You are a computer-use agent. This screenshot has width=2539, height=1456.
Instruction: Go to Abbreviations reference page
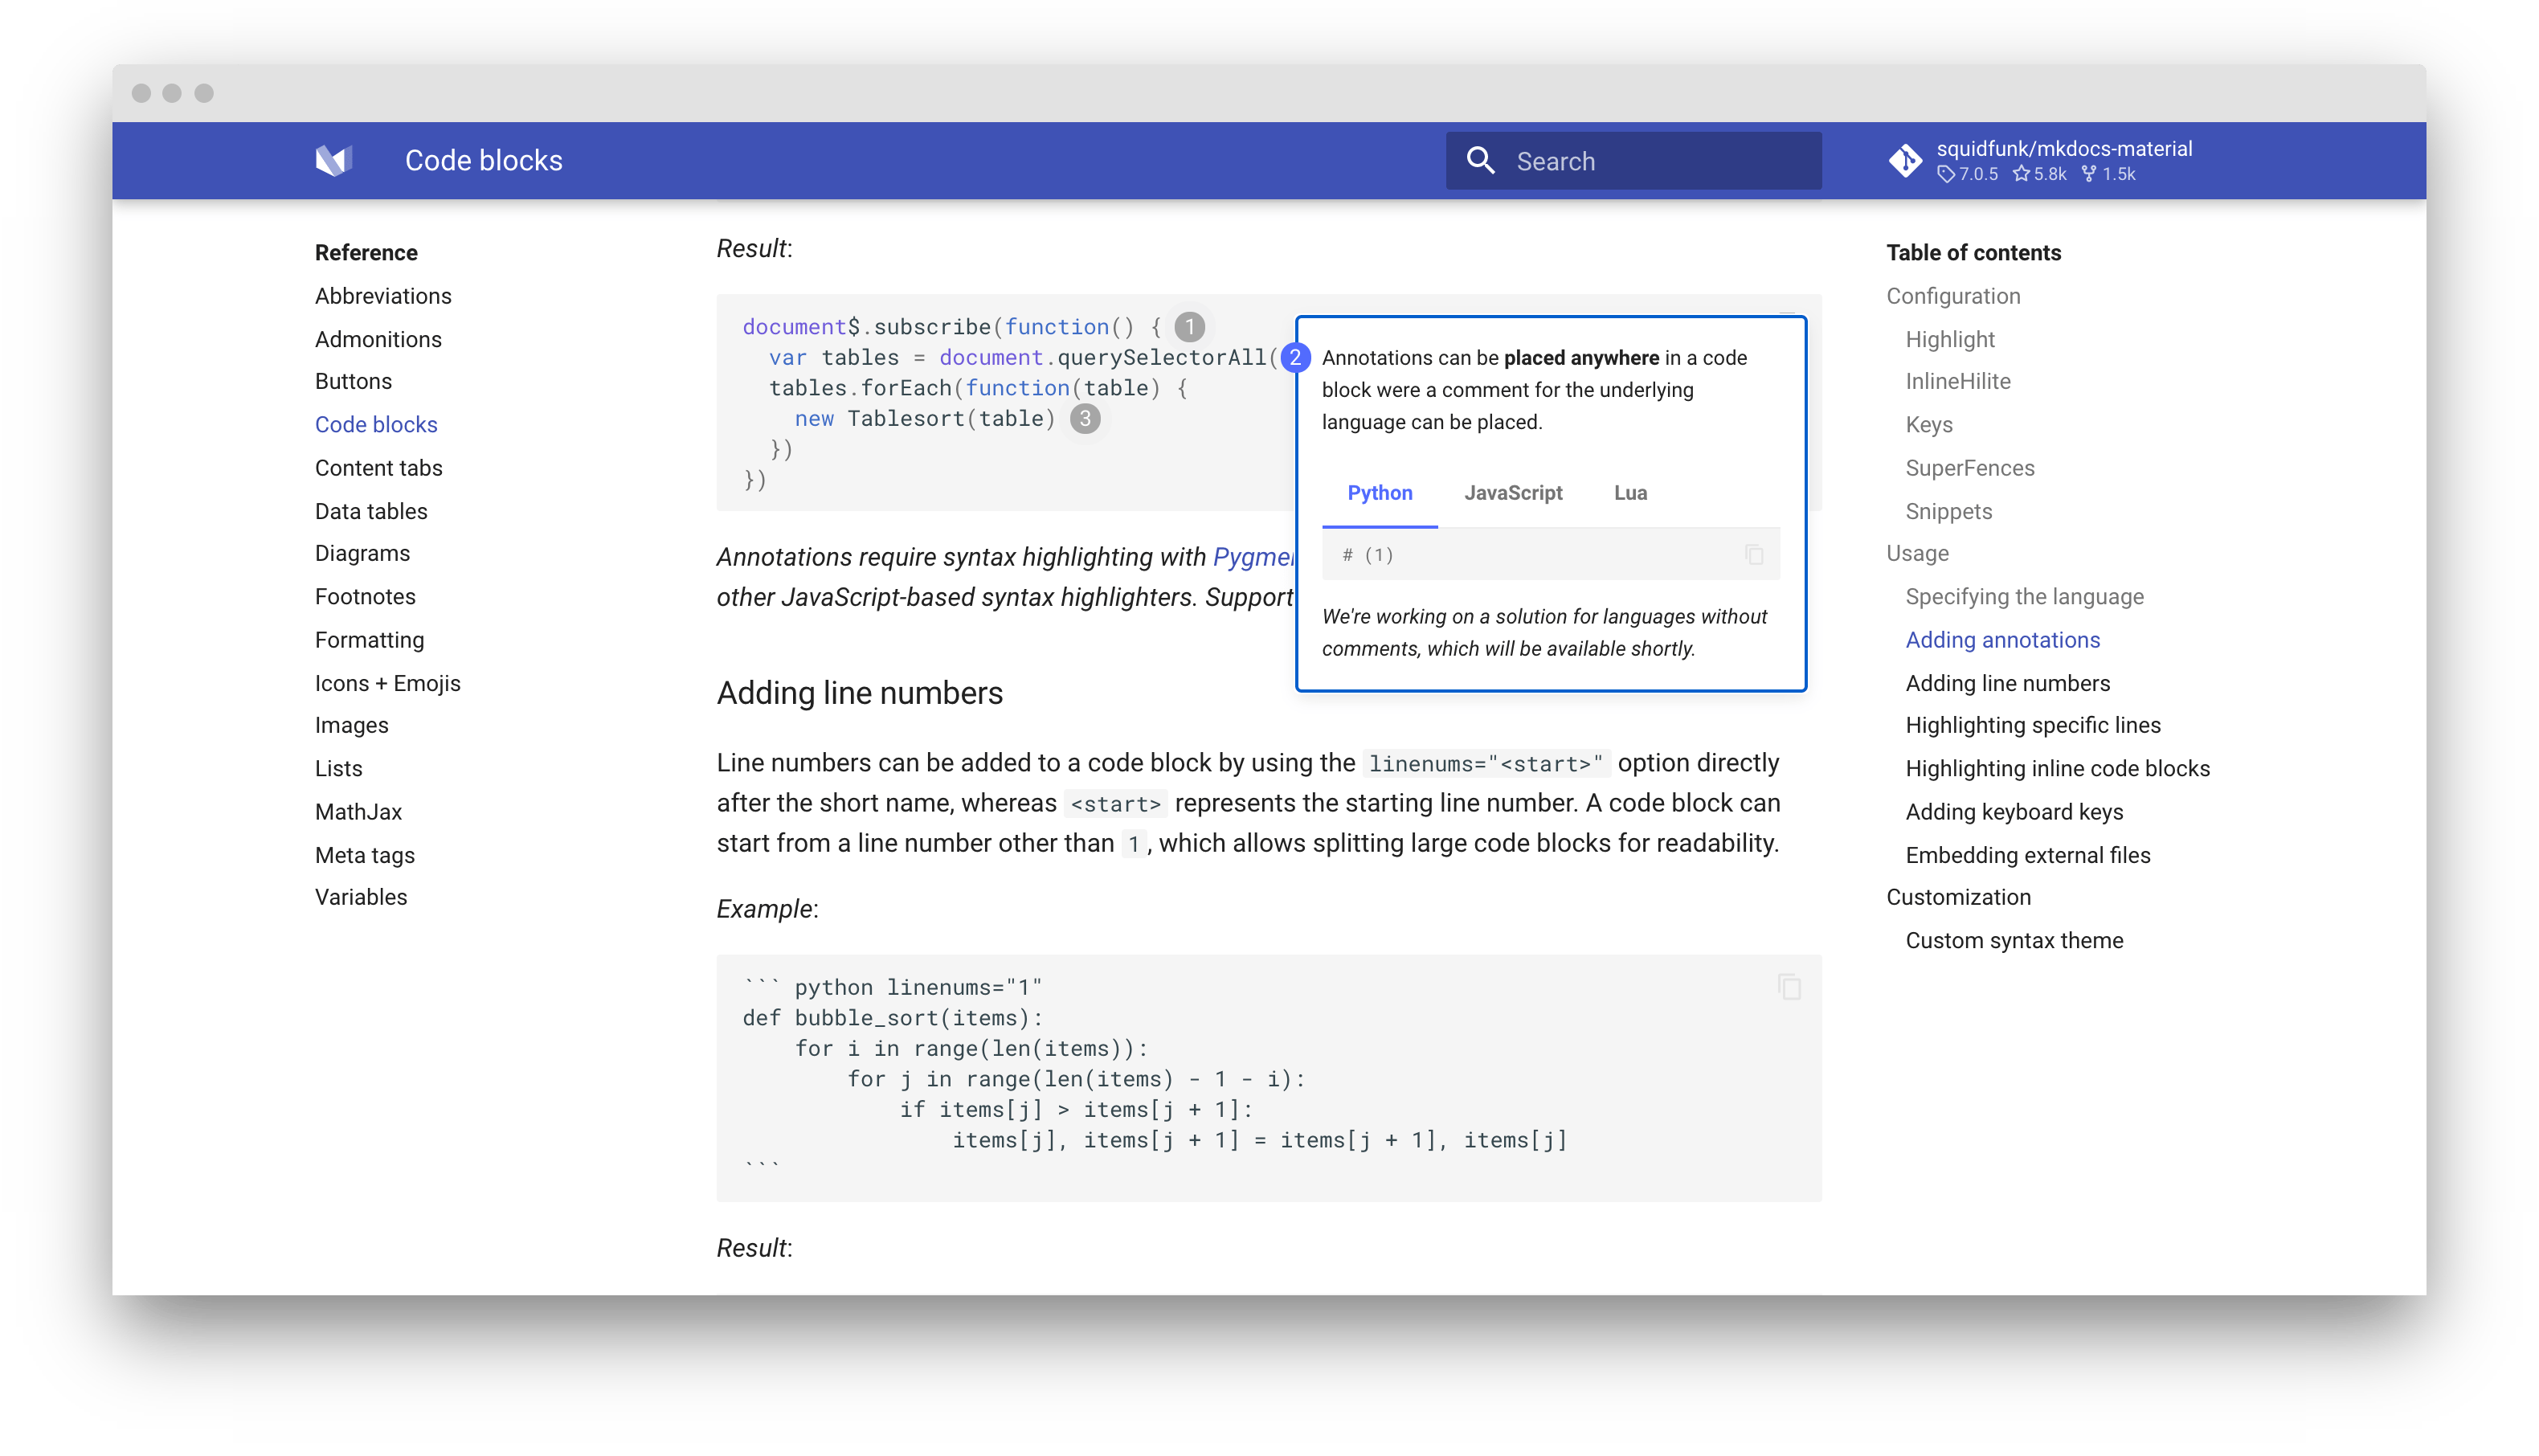coord(382,296)
